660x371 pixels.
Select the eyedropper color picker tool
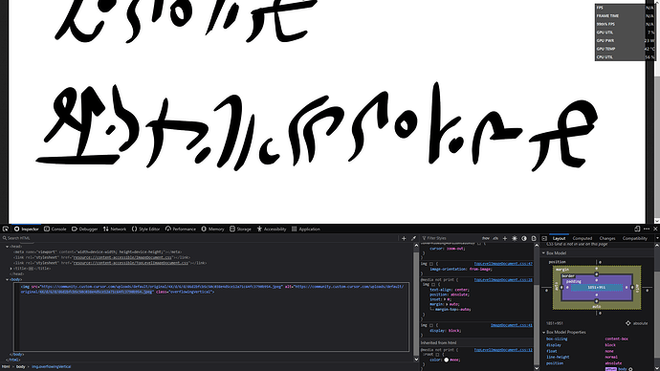click(x=413, y=238)
